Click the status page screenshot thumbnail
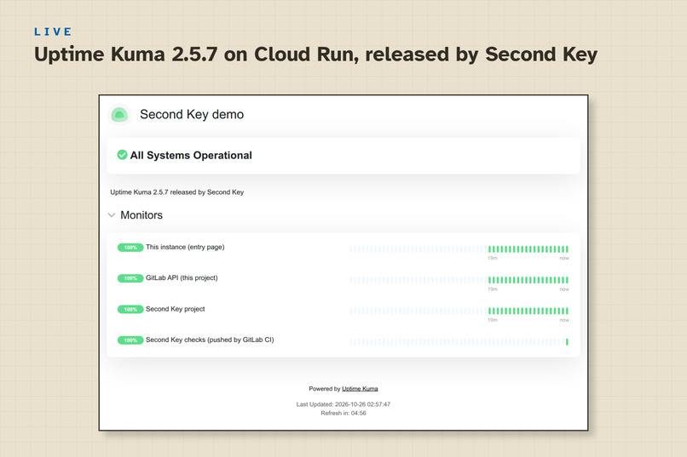687x457 pixels. point(343,263)
